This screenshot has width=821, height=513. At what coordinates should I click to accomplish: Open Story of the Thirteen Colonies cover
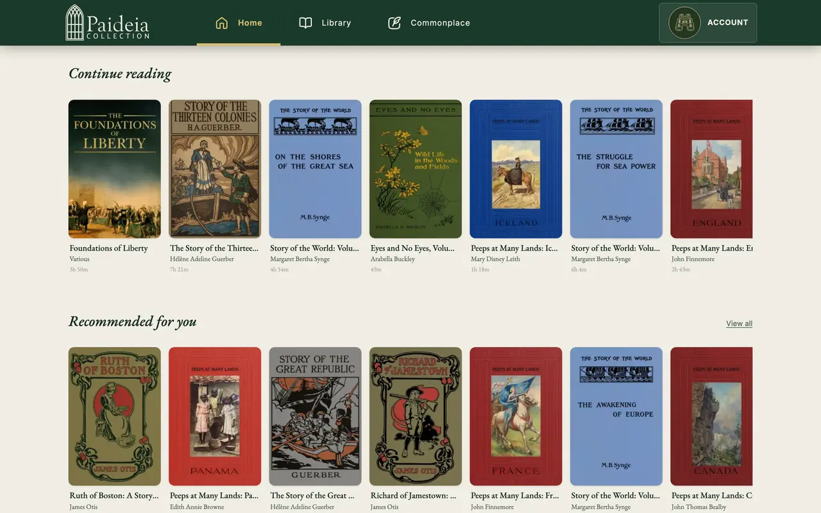coord(215,169)
